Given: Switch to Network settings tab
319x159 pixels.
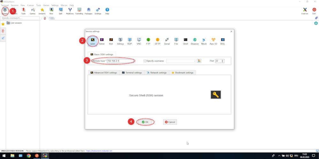Looking at the screenshot, I should pos(157,73).
